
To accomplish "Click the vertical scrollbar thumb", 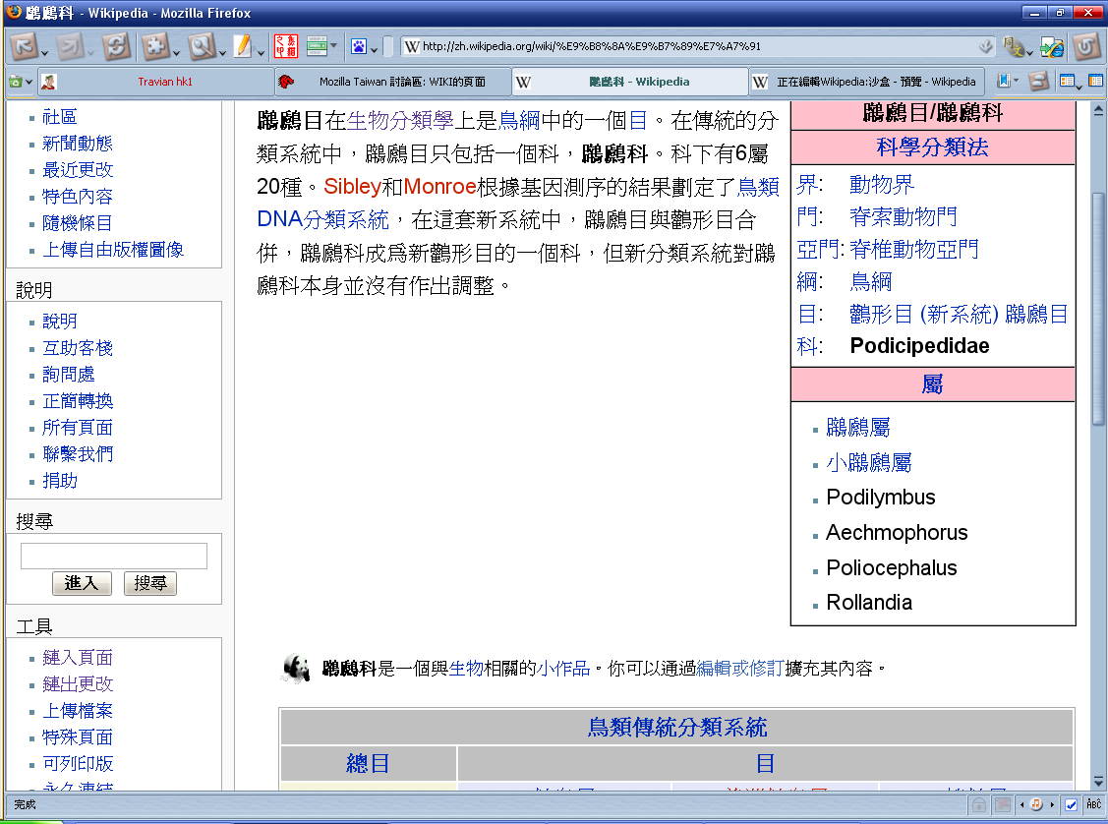I will pyautogui.click(x=1098, y=305).
